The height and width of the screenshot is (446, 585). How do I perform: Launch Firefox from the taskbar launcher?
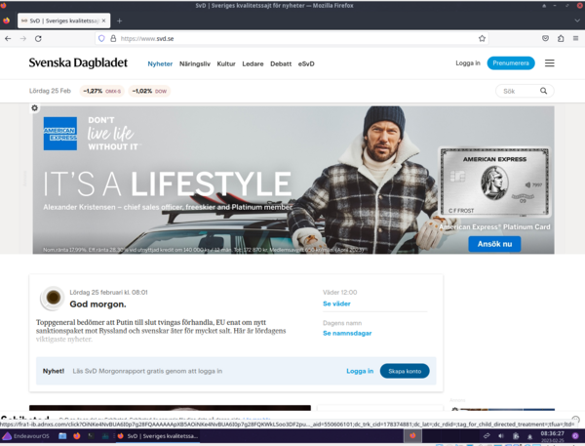pos(77,435)
